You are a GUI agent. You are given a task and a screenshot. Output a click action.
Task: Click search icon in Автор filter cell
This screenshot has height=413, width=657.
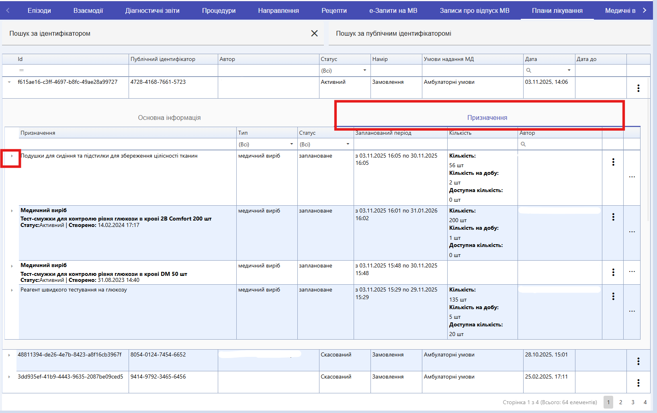click(523, 144)
